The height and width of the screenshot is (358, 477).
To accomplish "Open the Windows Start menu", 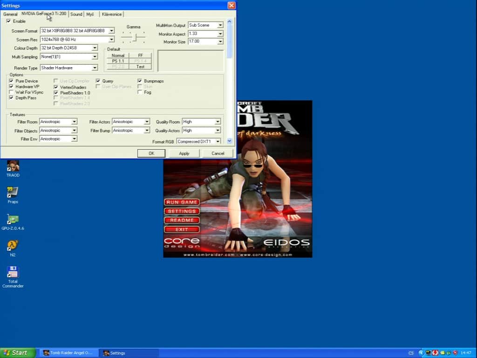I will [18, 353].
